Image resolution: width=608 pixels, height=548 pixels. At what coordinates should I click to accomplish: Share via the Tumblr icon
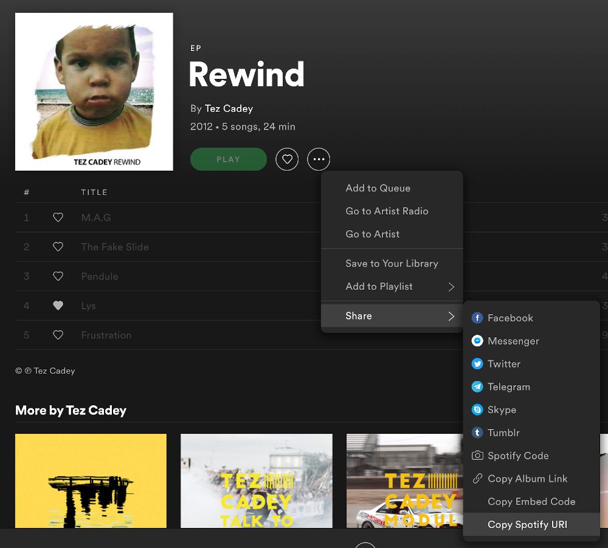pyautogui.click(x=477, y=433)
